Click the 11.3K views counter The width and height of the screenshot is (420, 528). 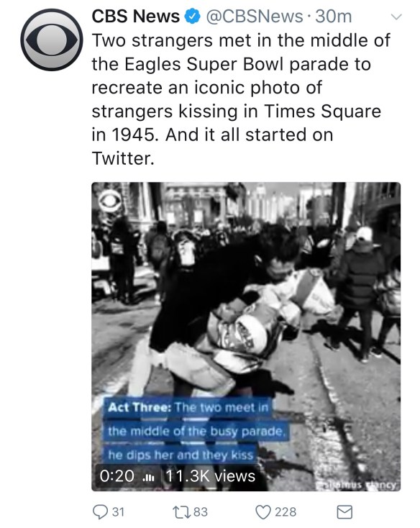(210, 476)
